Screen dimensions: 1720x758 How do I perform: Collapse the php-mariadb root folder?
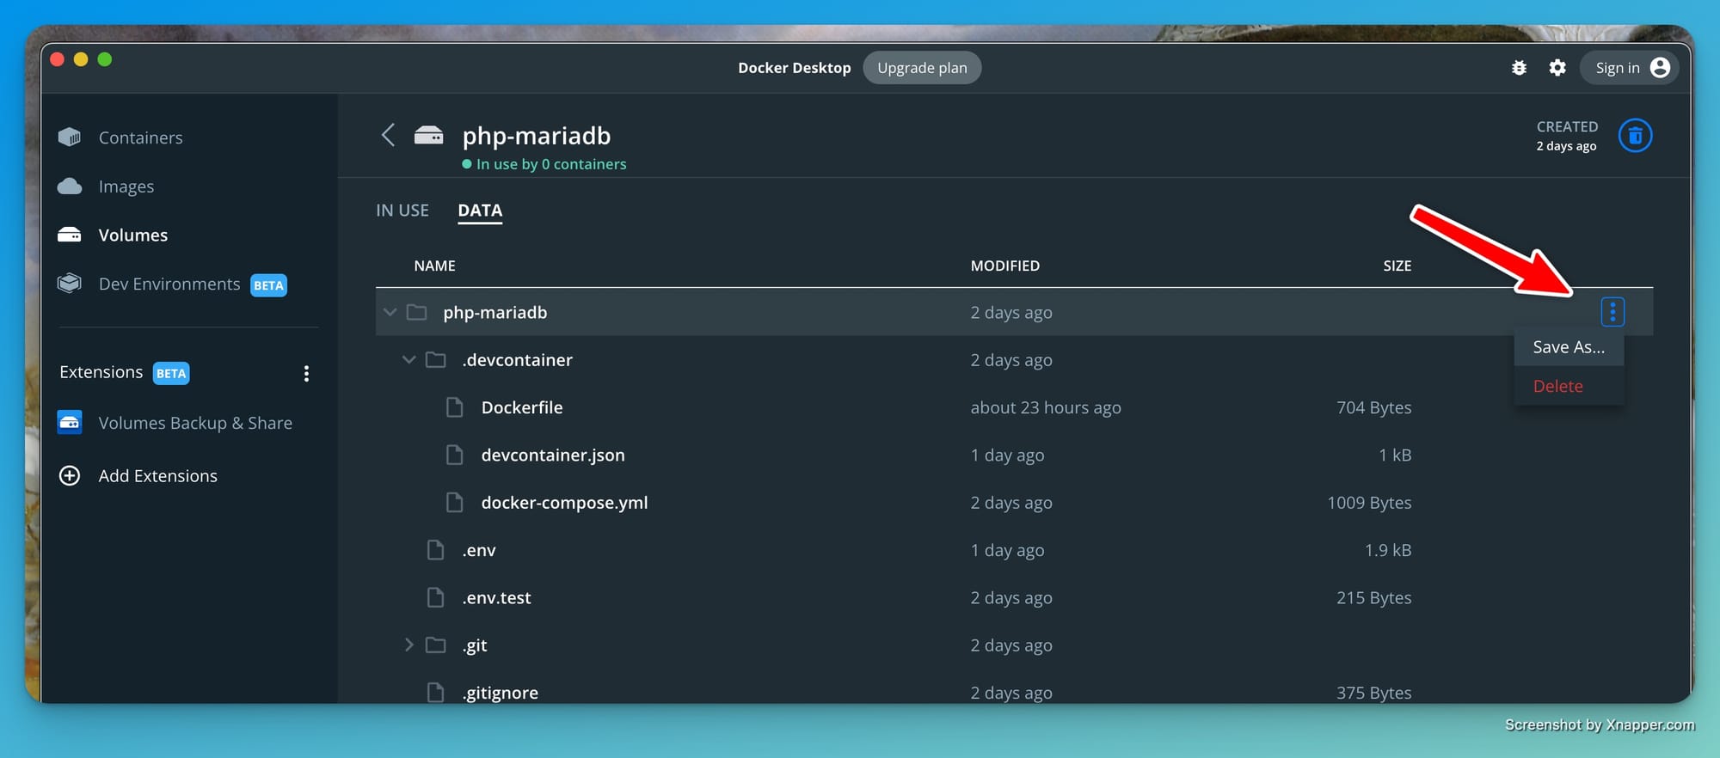[390, 312]
